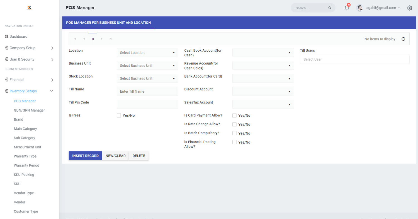Screen dimensions: 418x219
Task: Enable the IsFreez checkbox
Action: point(119,115)
